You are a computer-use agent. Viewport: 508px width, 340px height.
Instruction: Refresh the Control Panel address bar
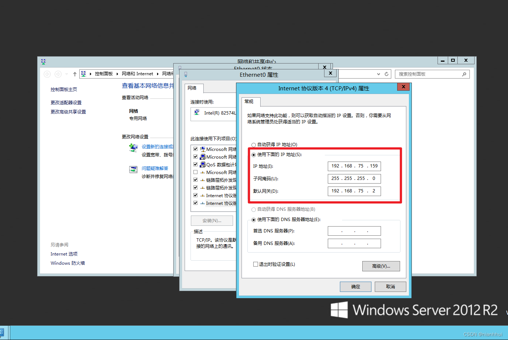click(x=387, y=74)
